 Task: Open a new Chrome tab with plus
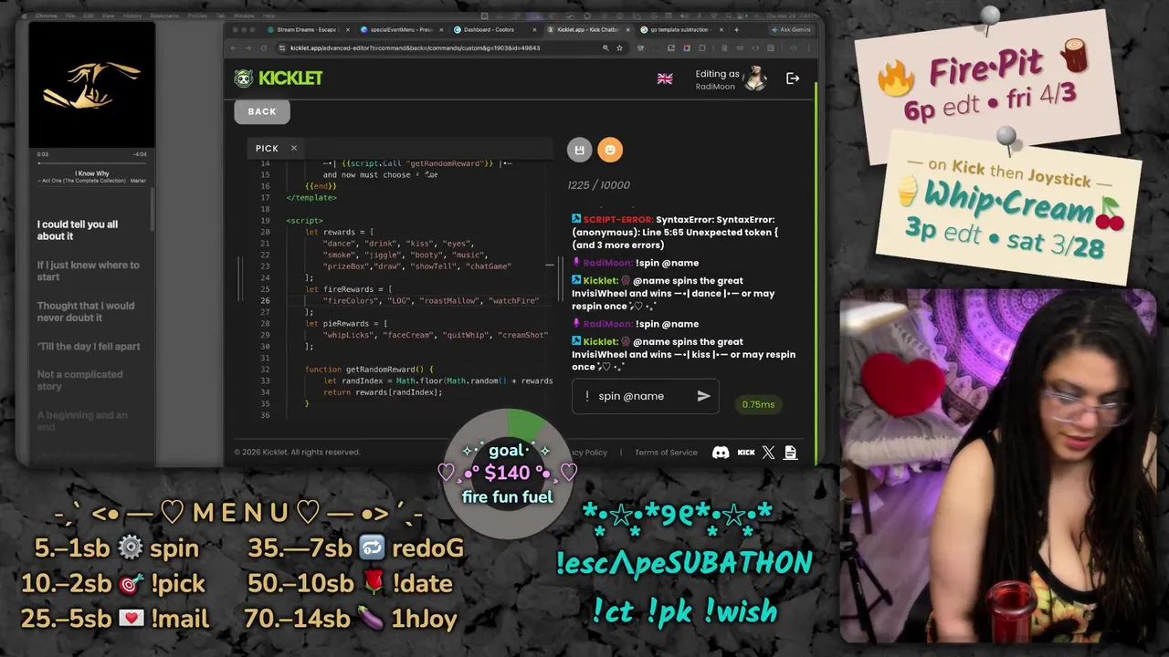(x=737, y=29)
